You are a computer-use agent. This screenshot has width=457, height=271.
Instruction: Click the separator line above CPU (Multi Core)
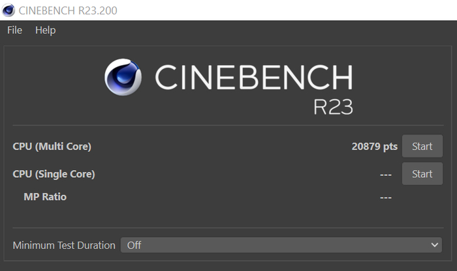pos(228,125)
